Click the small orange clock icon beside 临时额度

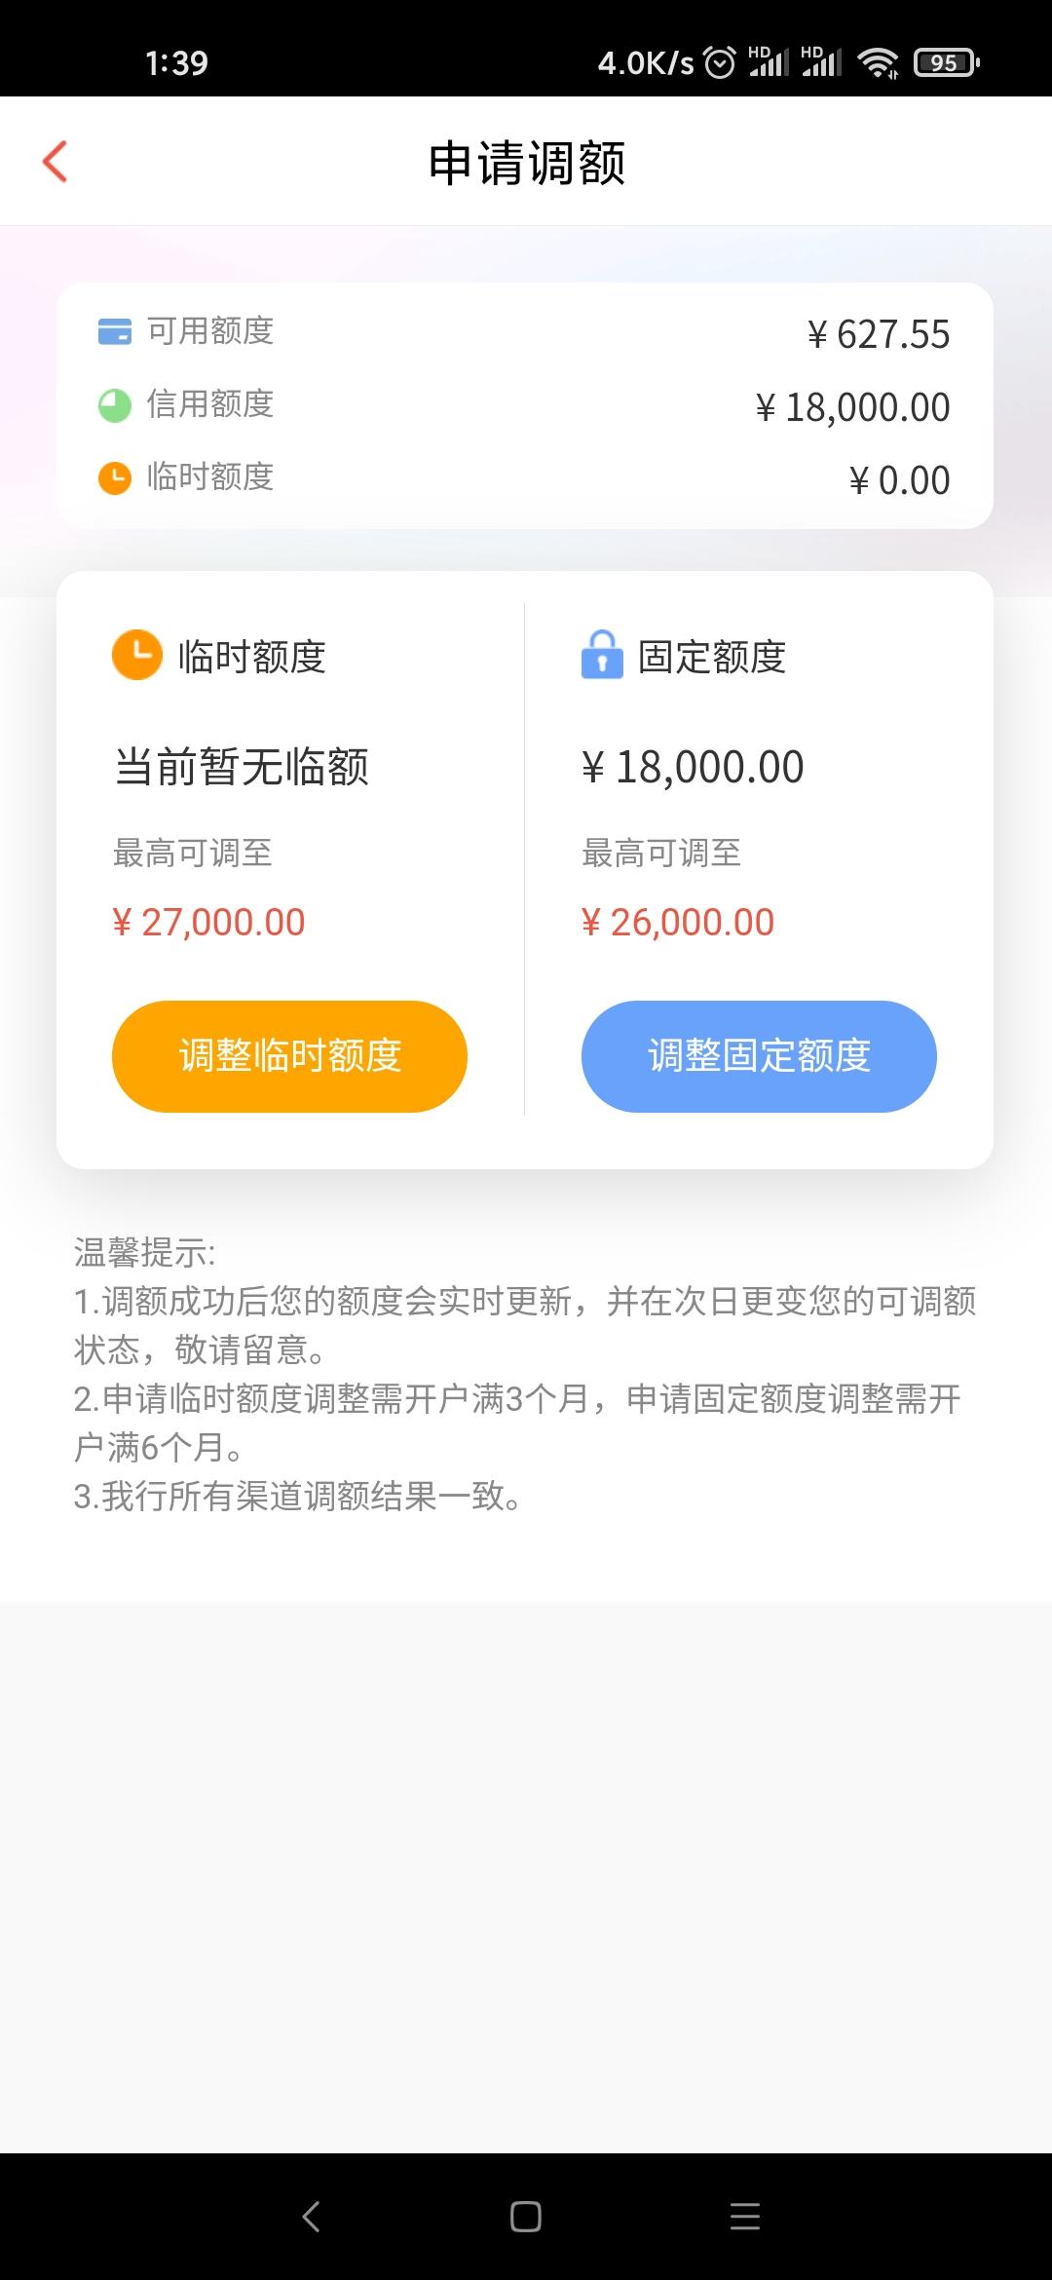(x=115, y=477)
